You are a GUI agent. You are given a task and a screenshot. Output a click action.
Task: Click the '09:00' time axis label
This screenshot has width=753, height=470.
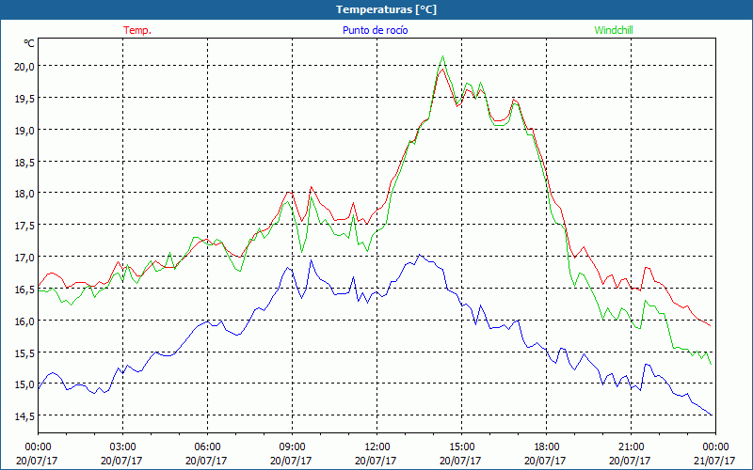292,446
